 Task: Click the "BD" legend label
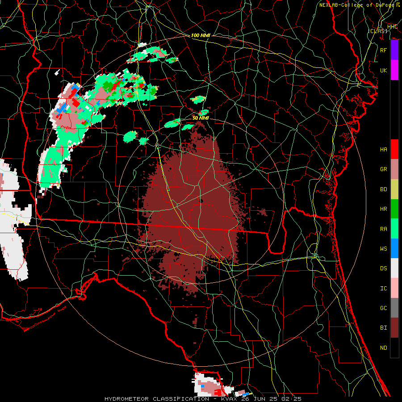coord(383,189)
